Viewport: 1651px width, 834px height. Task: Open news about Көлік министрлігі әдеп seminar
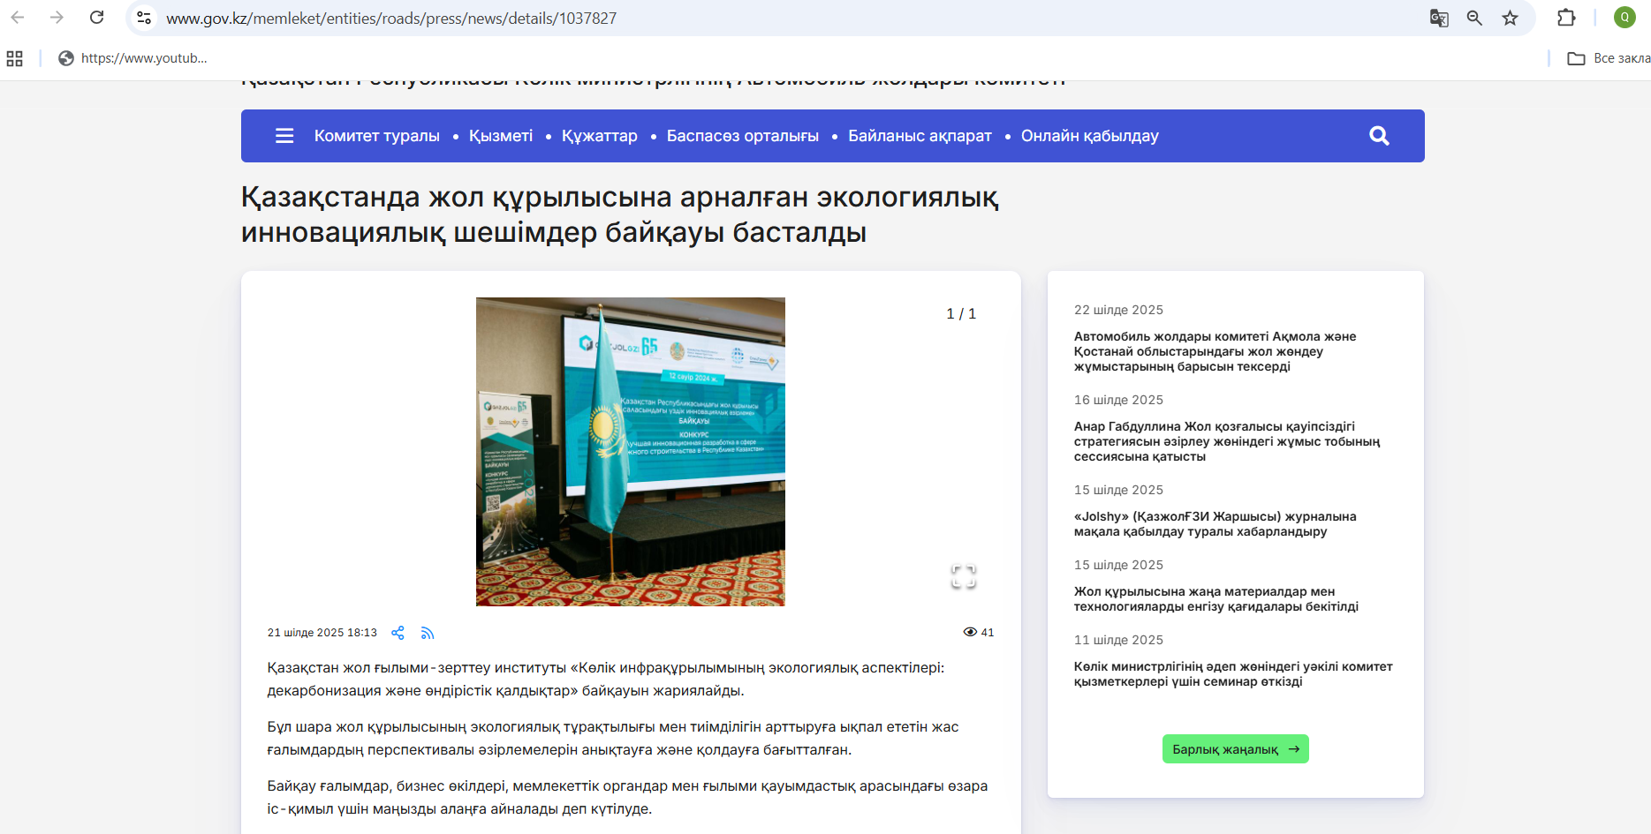[x=1233, y=674]
